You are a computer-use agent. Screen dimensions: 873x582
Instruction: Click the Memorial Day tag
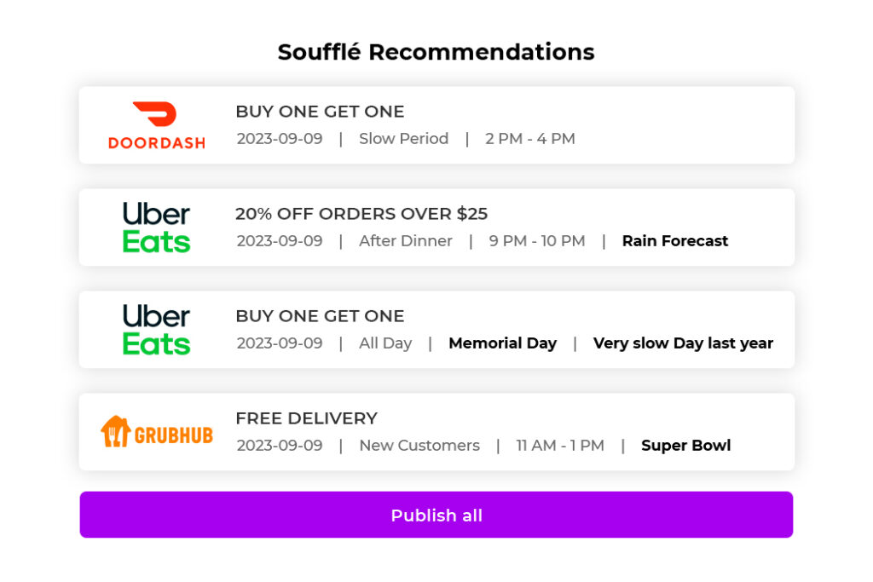502,343
